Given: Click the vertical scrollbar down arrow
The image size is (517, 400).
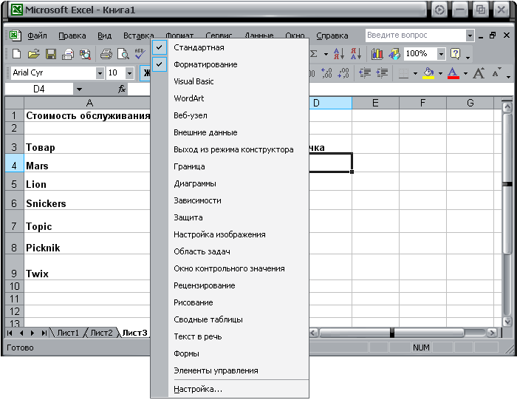Looking at the screenshot, I should click(x=507, y=321).
